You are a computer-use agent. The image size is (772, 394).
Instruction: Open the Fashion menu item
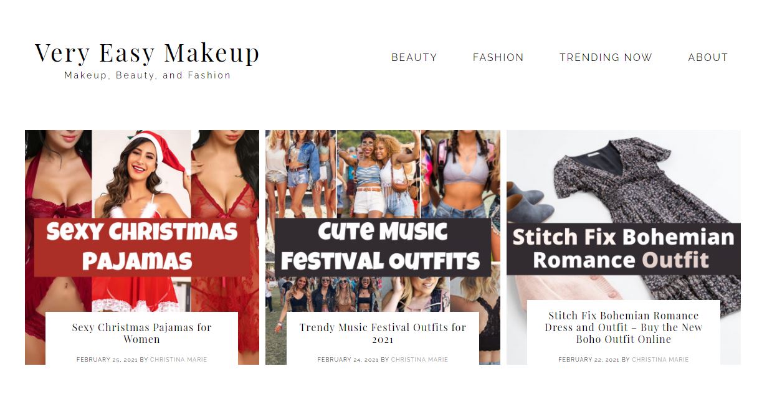coord(498,57)
